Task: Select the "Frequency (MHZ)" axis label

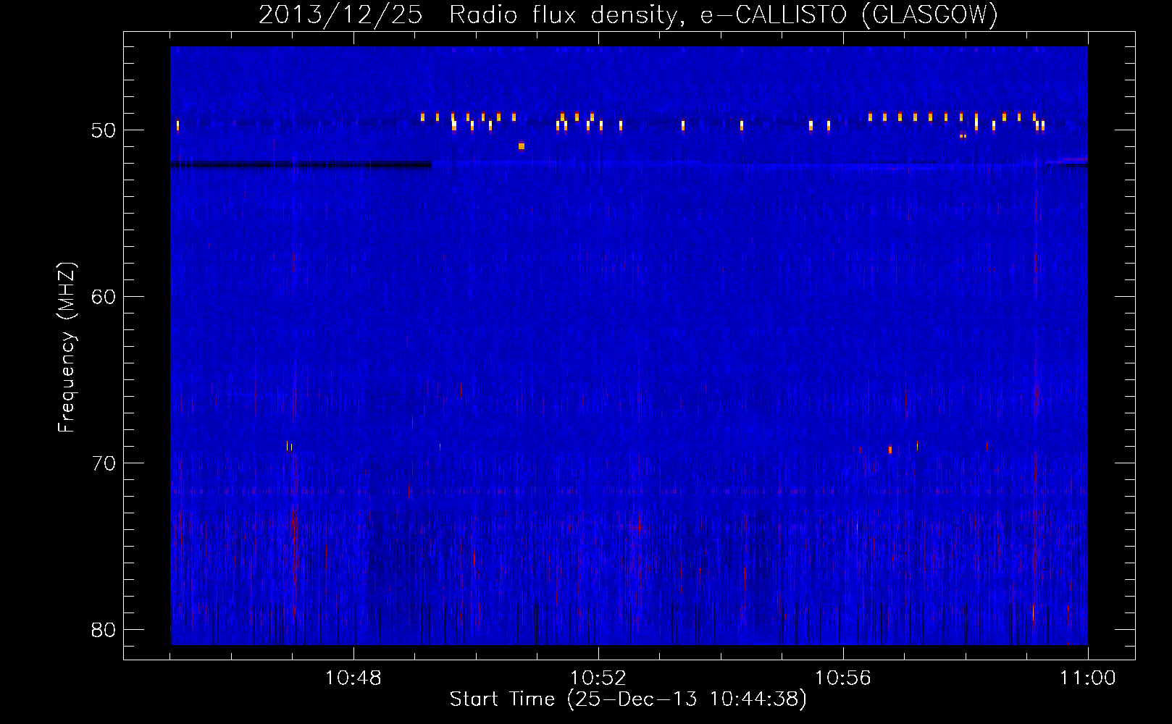Action: point(67,348)
